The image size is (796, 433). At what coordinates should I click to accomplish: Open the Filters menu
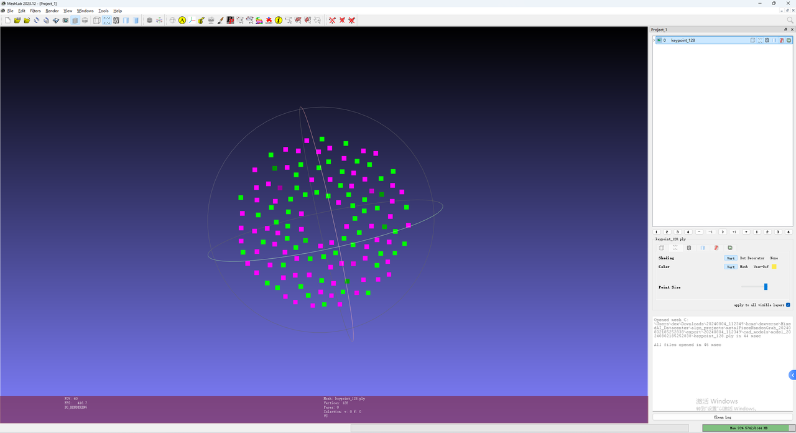35,11
